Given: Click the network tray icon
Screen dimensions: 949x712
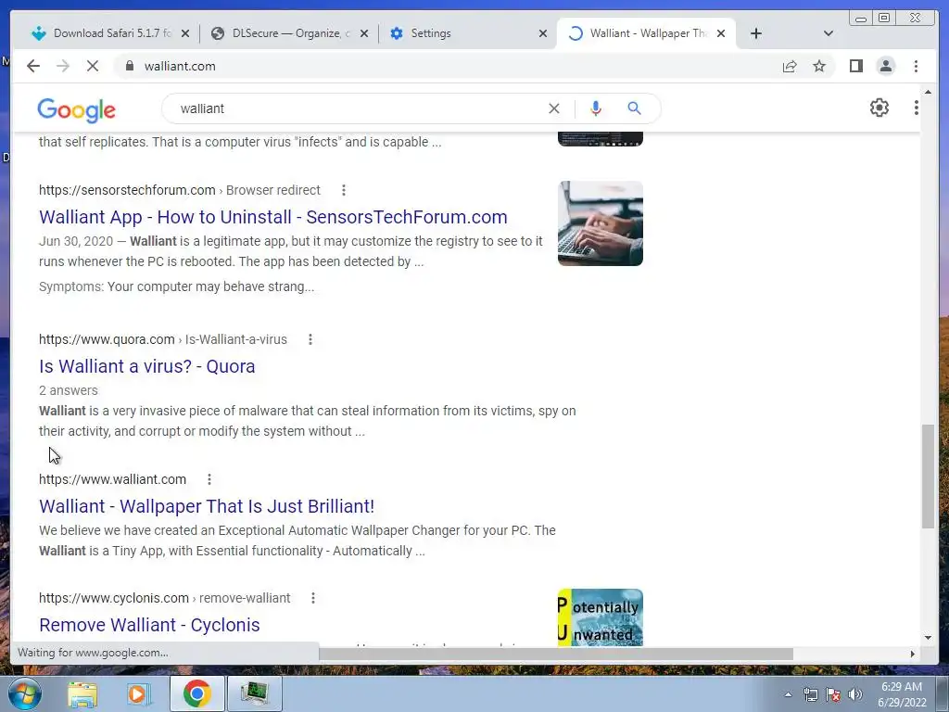Looking at the screenshot, I should pos(810,694).
